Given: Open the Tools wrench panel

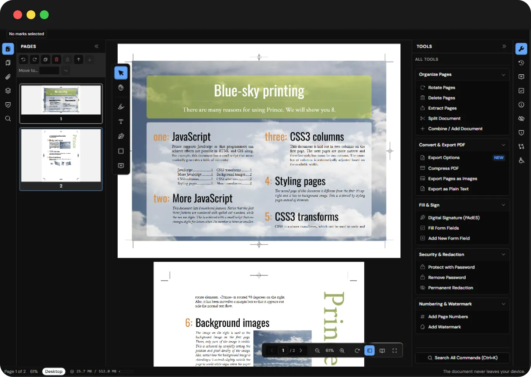Looking at the screenshot, I should (x=521, y=49).
